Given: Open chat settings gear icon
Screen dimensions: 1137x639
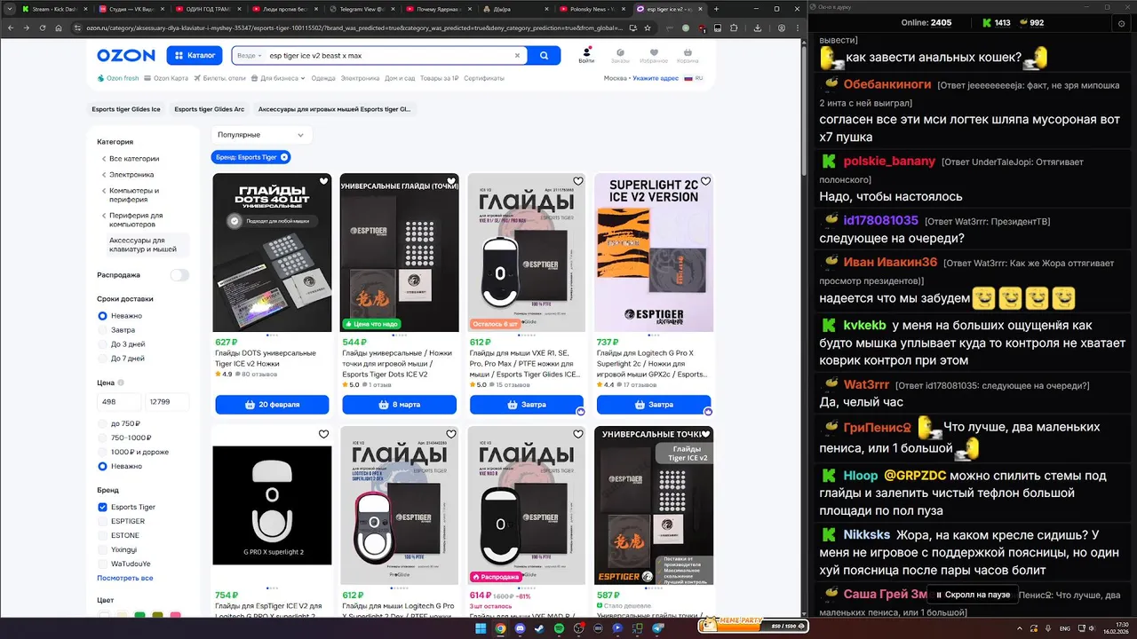Looking at the screenshot, I should pyautogui.click(x=1123, y=22).
